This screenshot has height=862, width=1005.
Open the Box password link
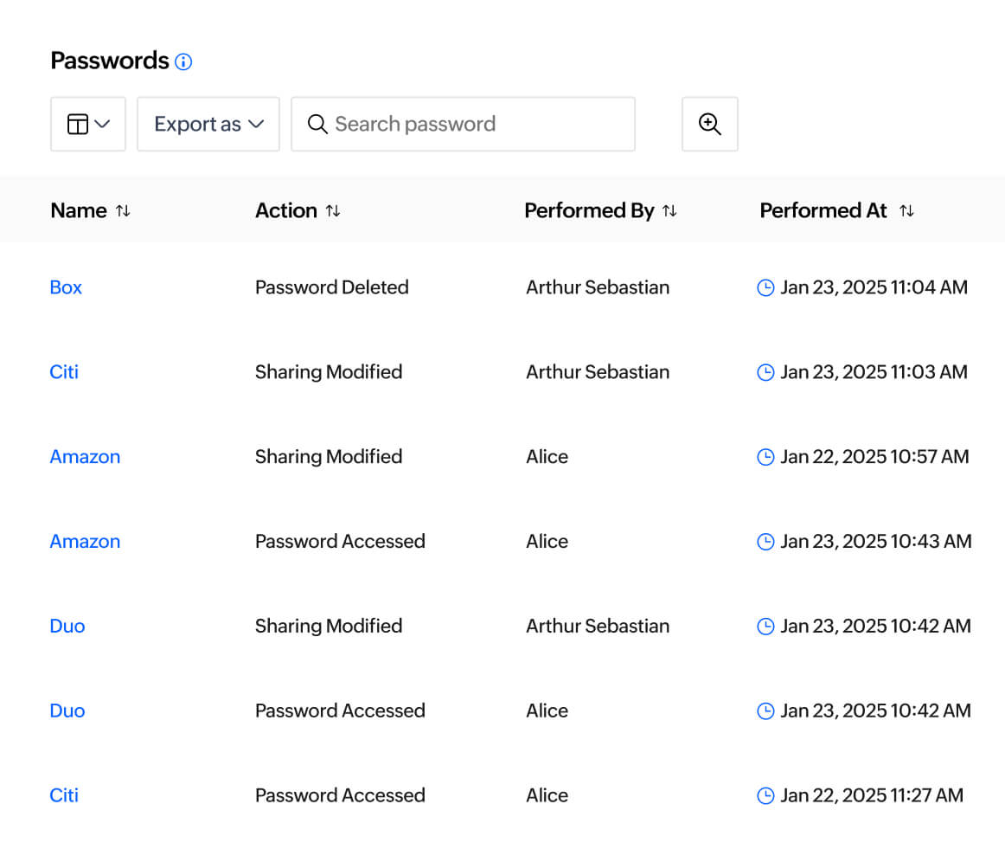(66, 287)
